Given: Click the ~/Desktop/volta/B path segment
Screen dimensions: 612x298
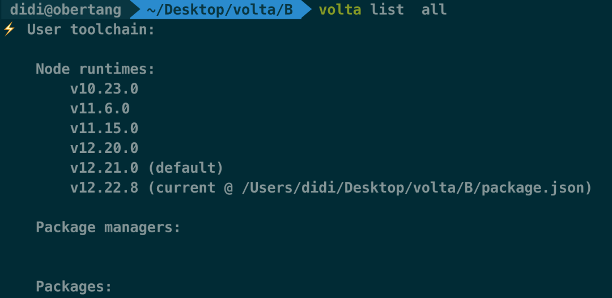Looking at the screenshot, I should [x=220, y=10].
